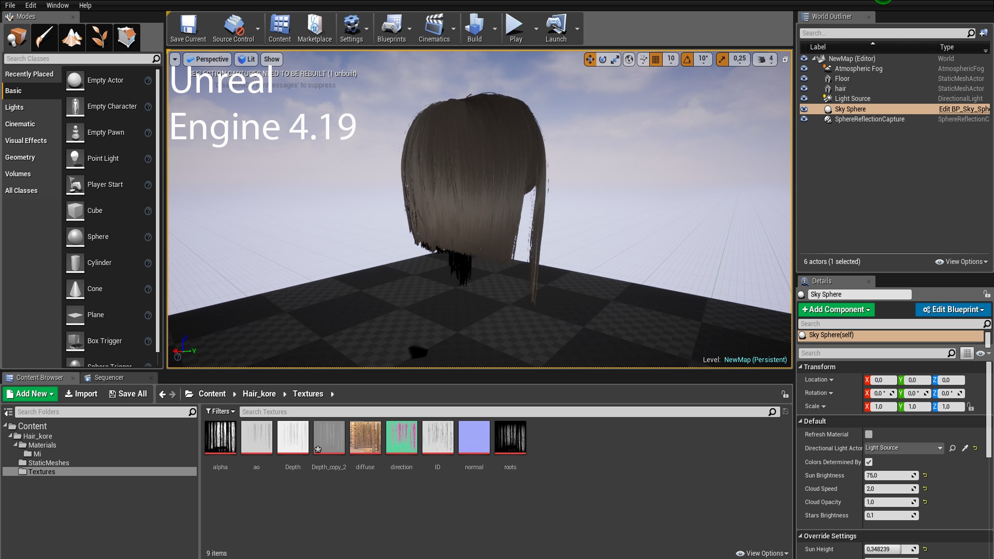Toggle the sources panel icon in Content Browser
Viewport: 994px width, 559px height.
coord(8,412)
